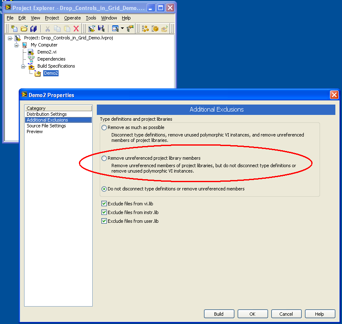Close the Demo2 Properties dialog
The width and height of the screenshot is (342, 324).
[x=334, y=95]
